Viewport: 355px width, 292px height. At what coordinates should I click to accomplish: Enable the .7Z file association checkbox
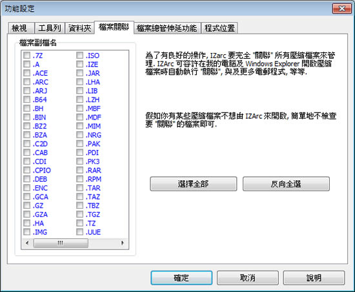26,56
